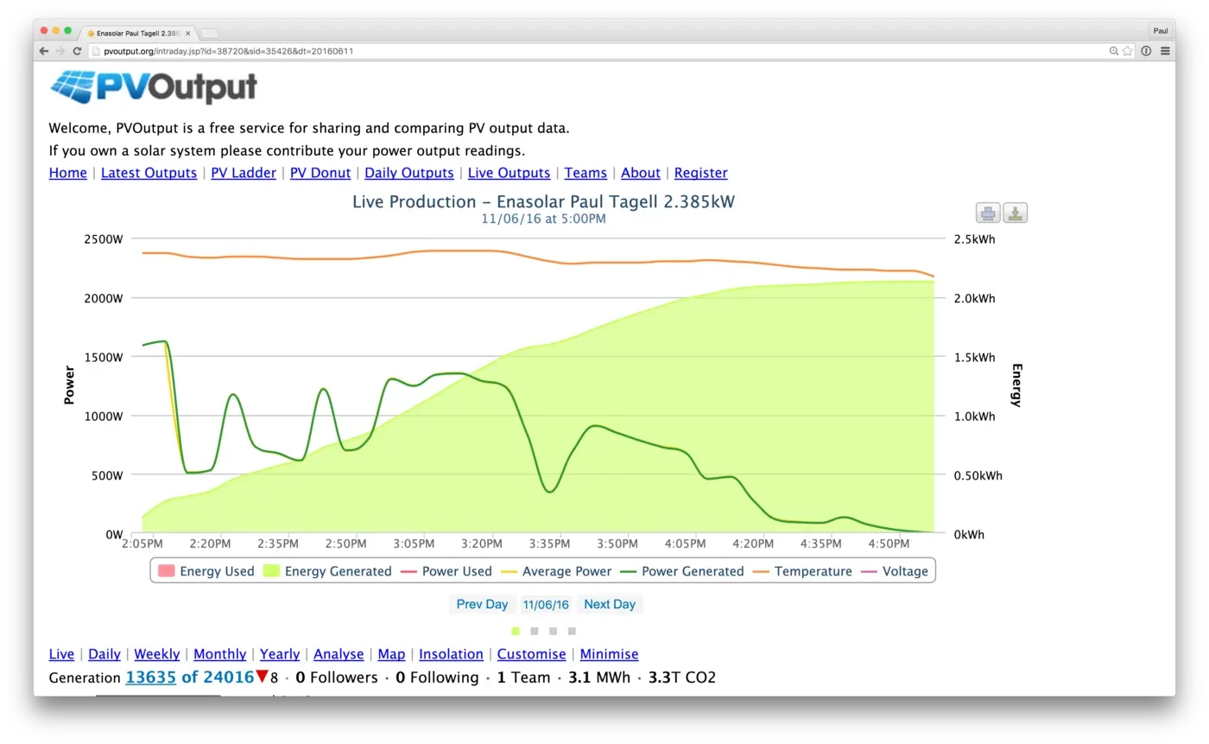Click the browser forward arrow

60,51
